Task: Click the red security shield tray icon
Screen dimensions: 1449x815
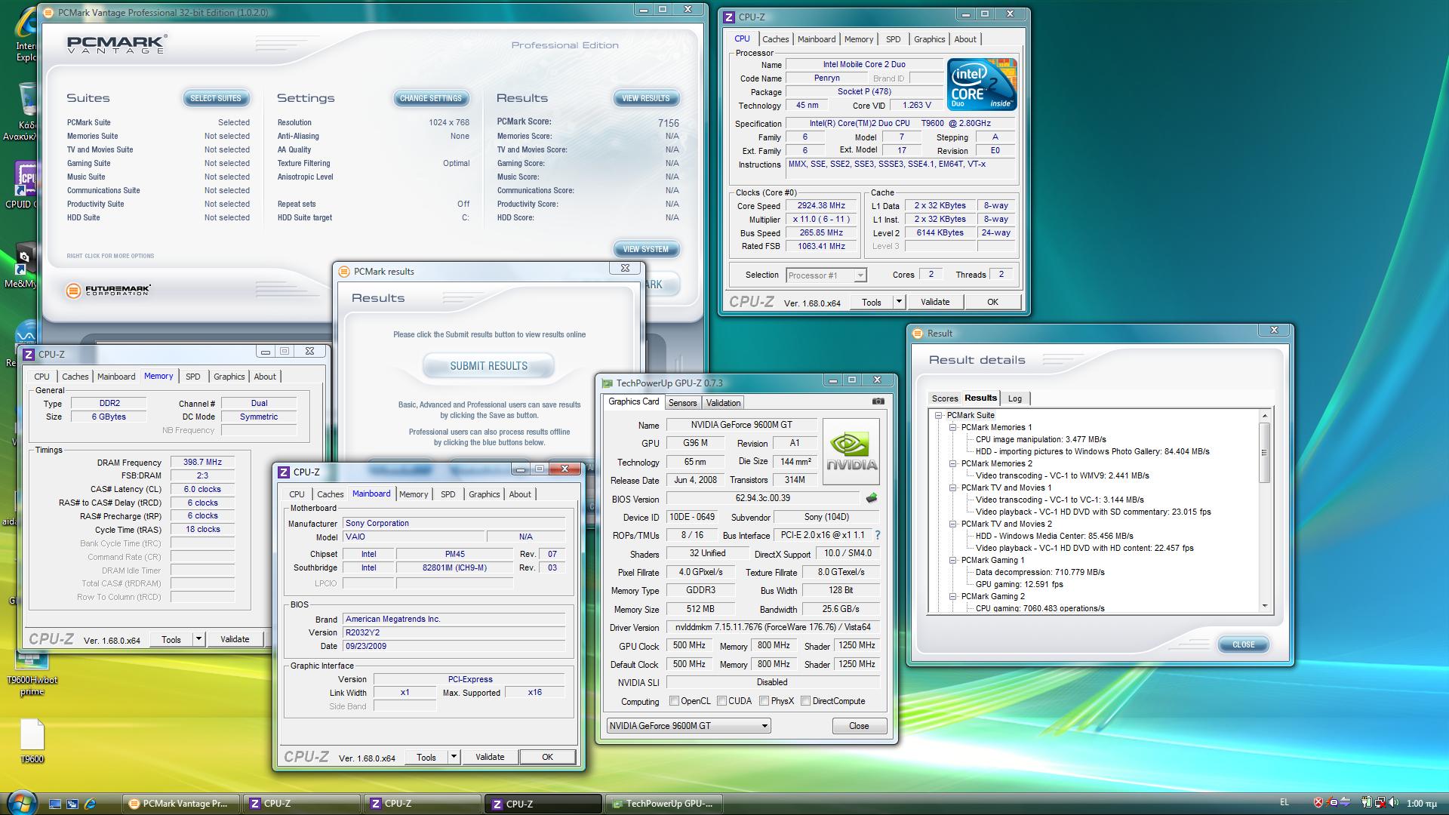Action: (x=1318, y=802)
